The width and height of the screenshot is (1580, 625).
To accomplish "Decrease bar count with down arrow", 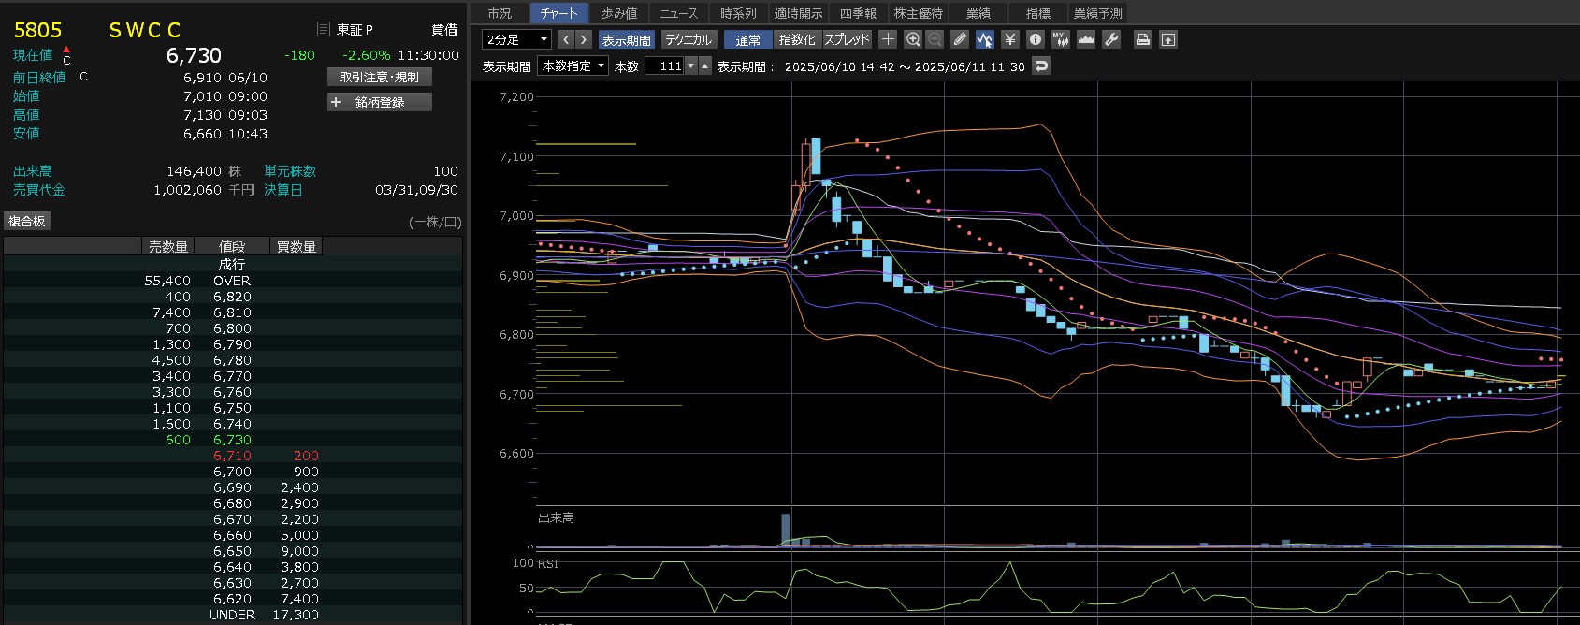I will pyautogui.click(x=691, y=65).
